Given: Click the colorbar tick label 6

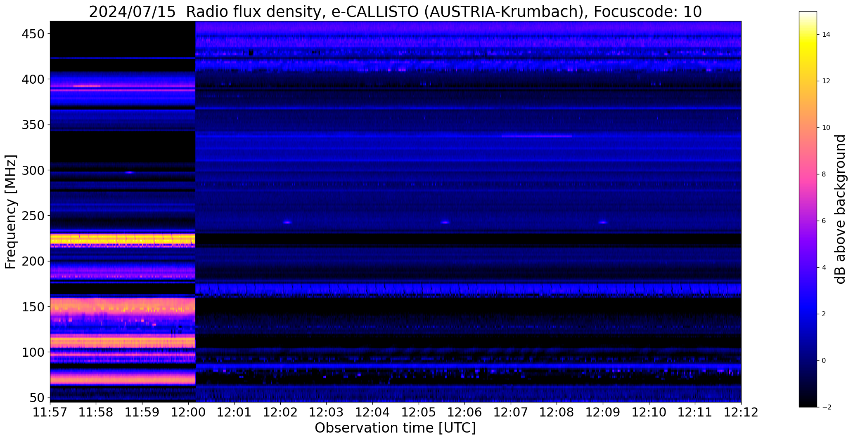Looking at the screenshot, I should 824,221.
